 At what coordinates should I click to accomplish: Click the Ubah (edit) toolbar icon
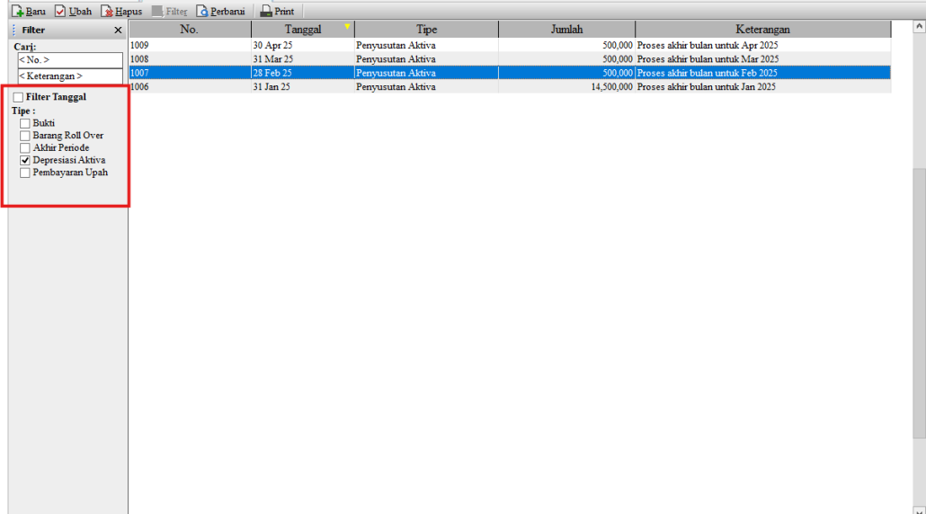pos(61,12)
